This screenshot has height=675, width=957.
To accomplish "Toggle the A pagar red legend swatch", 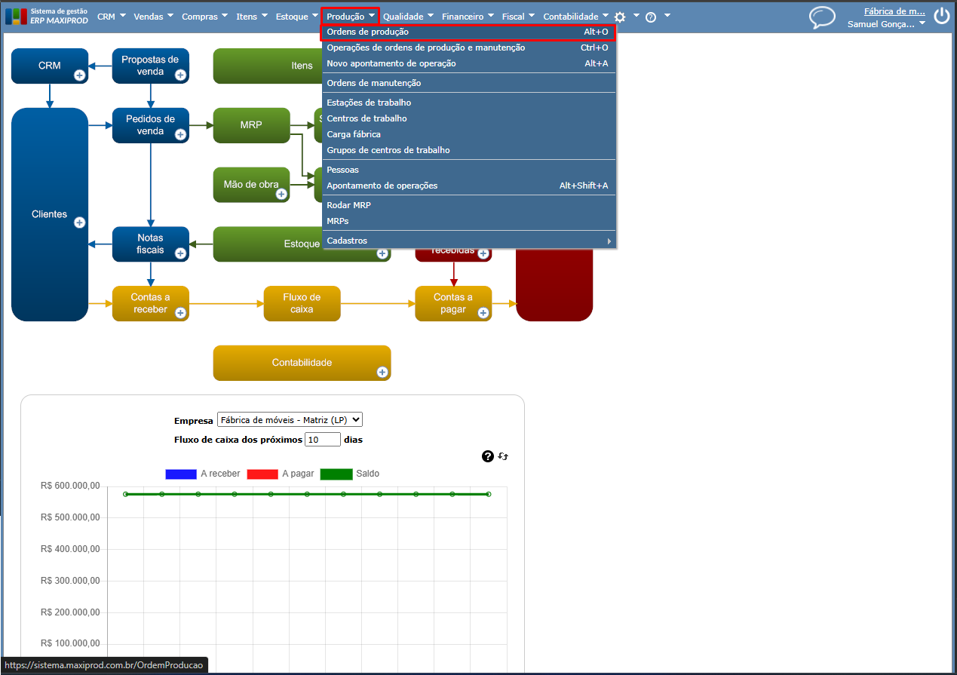I will click(x=262, y=474).
